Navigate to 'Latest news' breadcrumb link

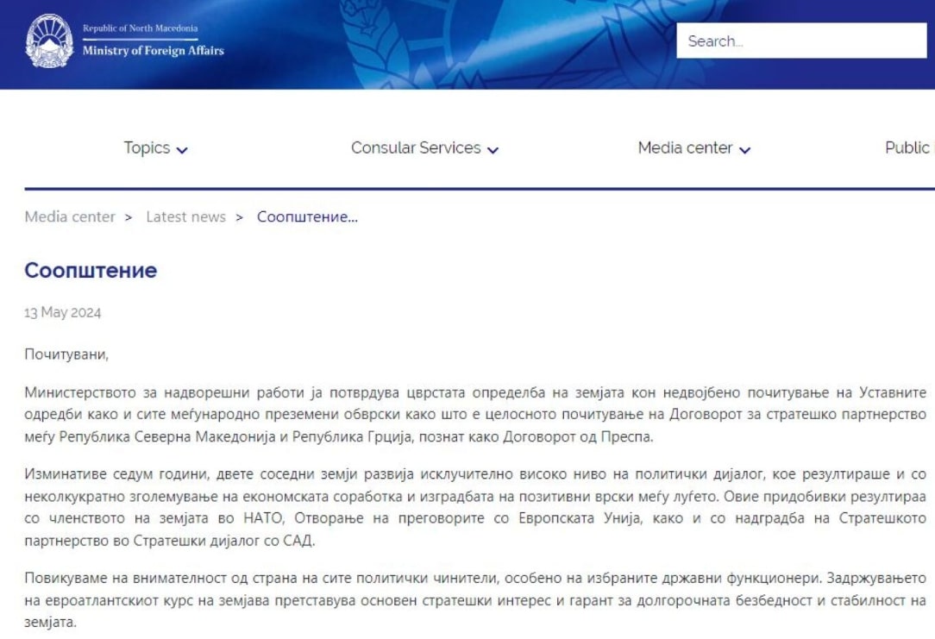(185, 217)
